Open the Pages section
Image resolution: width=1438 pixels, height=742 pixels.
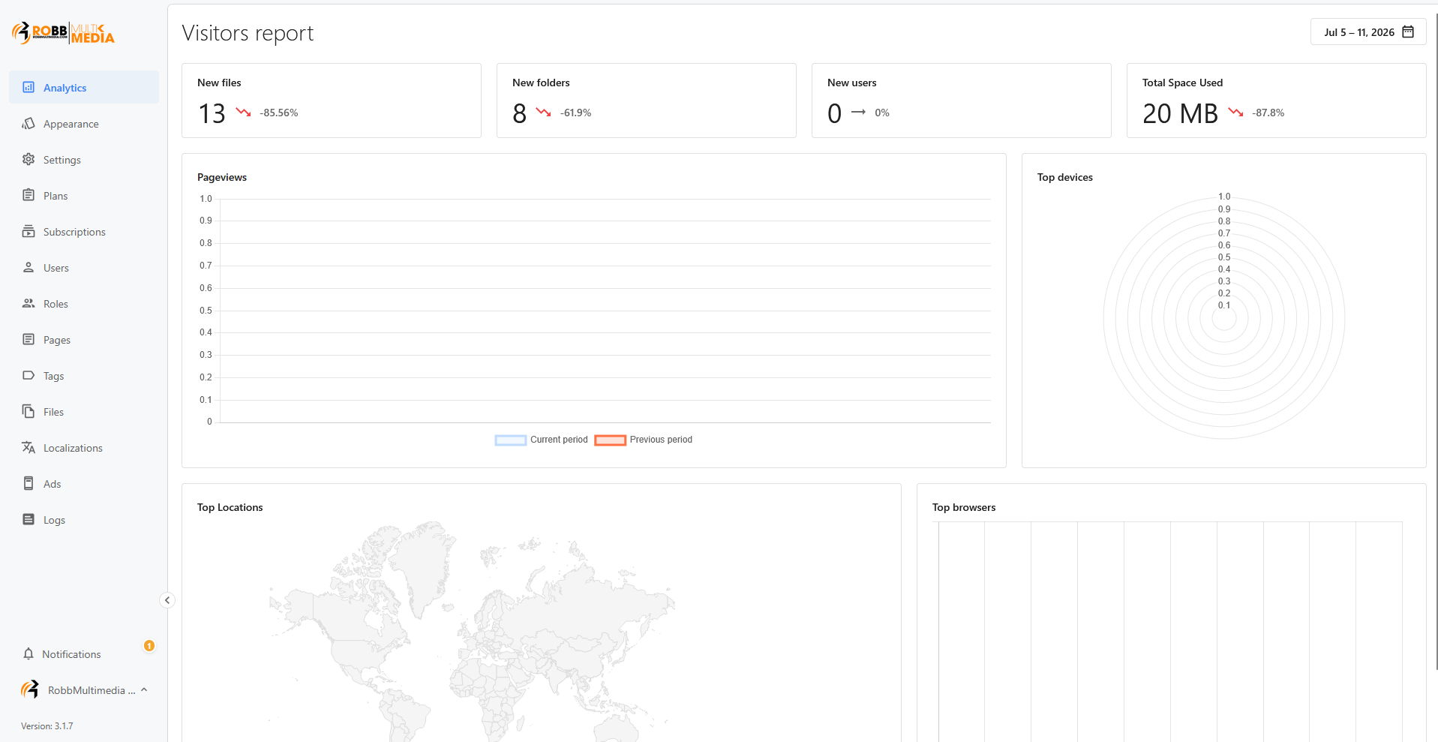pyautogui.click(x=84, y=339)
